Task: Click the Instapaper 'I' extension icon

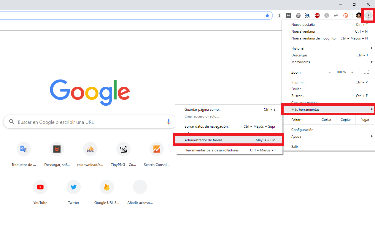Action: coord(279,15)
